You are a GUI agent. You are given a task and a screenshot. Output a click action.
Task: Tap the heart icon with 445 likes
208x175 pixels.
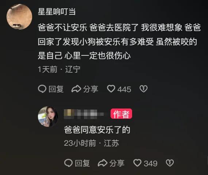111,89
